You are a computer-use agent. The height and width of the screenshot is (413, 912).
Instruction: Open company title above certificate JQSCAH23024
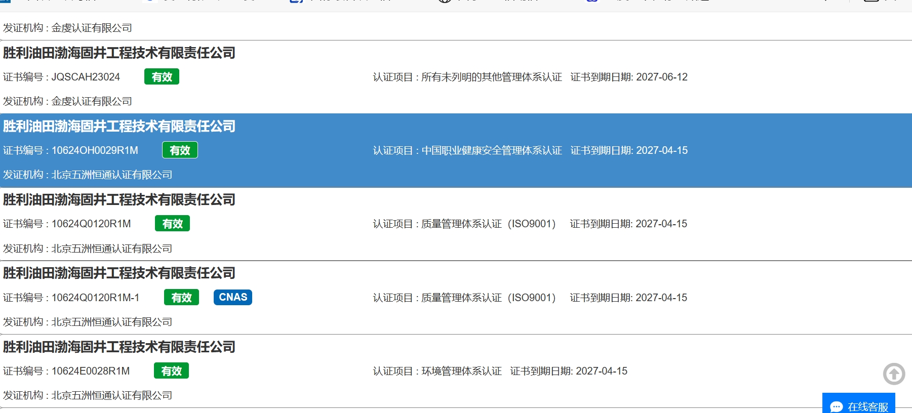[x=120, y=53]
